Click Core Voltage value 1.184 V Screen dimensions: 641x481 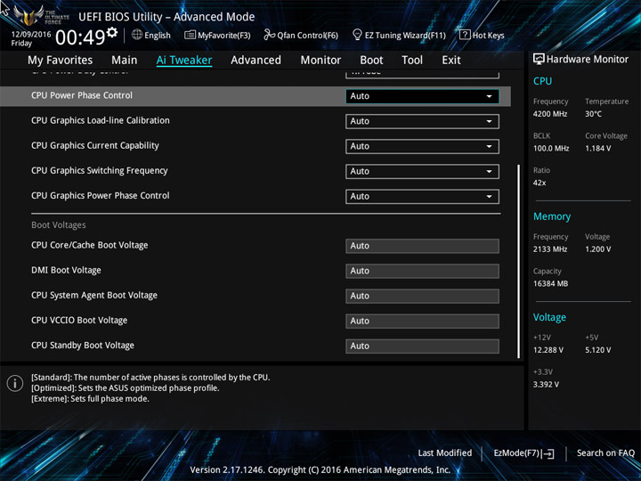pyautogui.click(x=598, y=149)
